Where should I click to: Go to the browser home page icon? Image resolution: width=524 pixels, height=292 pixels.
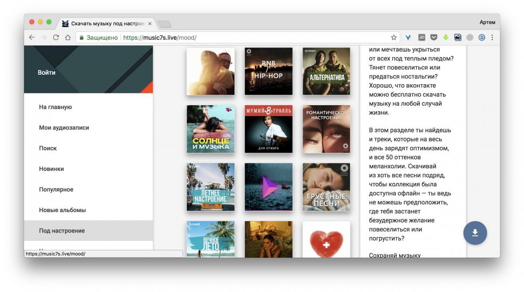[68, 38]
